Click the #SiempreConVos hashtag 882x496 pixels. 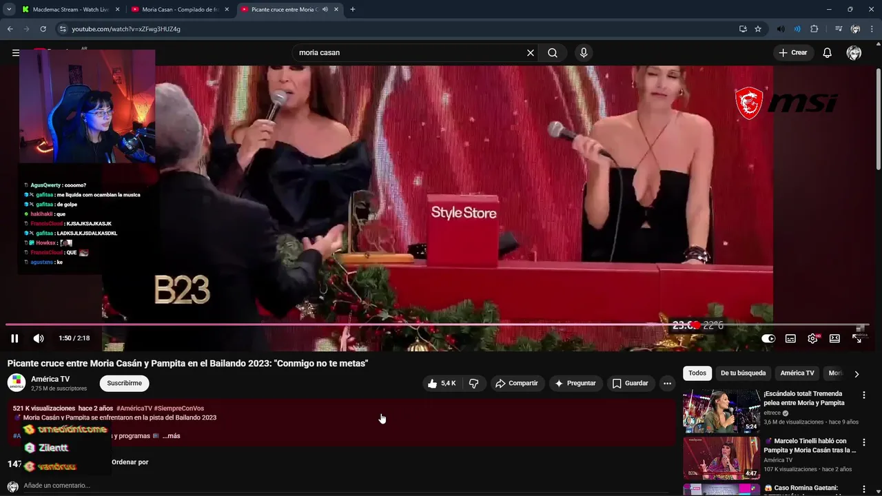pyautogui.click(x=179, y=409)
